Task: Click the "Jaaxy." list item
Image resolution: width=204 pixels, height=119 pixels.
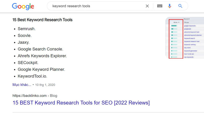Action: pyautogui.click(x=23, y=42)
